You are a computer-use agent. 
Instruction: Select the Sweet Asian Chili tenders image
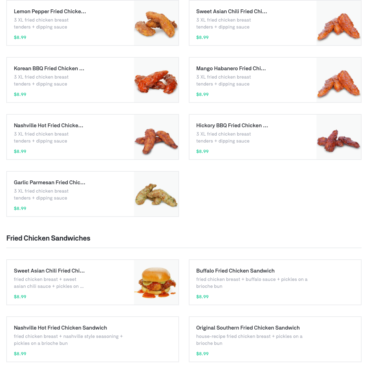pos(339,23)
